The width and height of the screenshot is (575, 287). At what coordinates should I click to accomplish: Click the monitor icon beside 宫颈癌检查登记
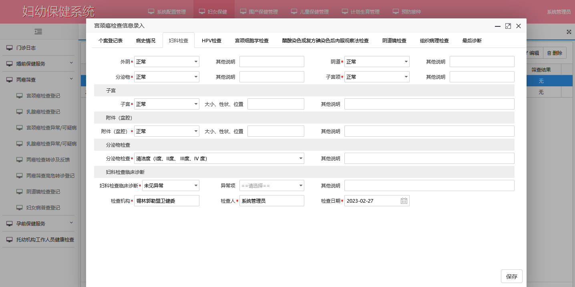20,96
